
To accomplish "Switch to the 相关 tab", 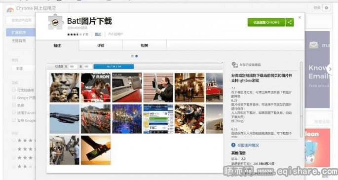I will tap(145, 45).
